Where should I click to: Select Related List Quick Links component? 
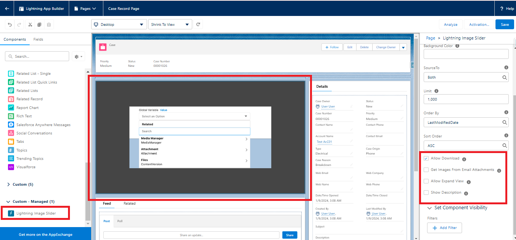pos(36,82)
